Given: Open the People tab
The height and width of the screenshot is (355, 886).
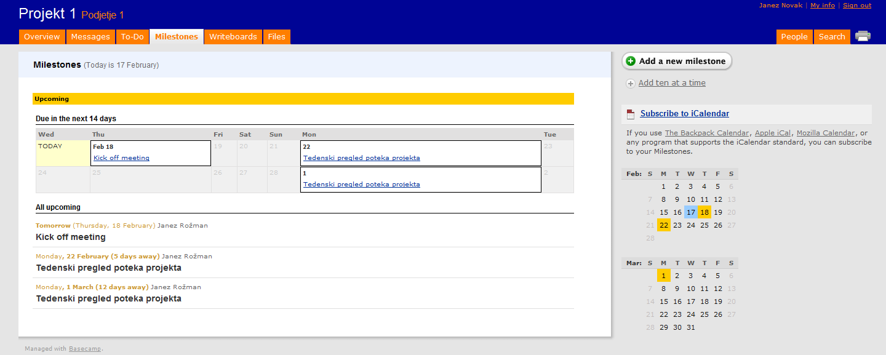Looking at the screenshot, I should coord(794,37).
